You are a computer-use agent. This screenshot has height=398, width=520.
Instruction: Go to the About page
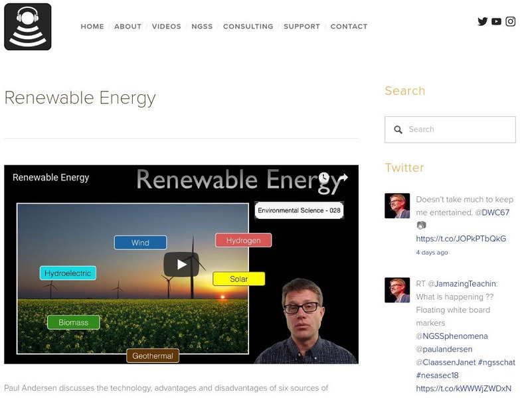tap(128, 27)
